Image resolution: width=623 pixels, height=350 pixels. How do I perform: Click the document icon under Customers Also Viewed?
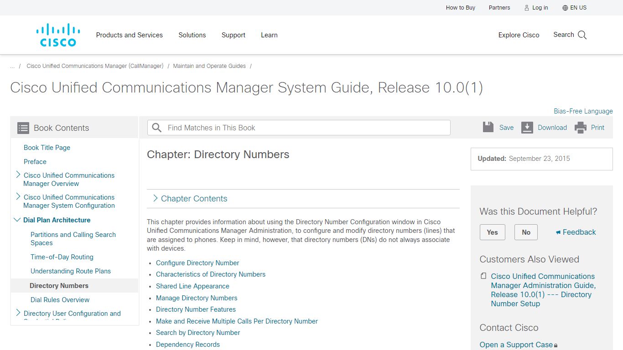point(483,276)
